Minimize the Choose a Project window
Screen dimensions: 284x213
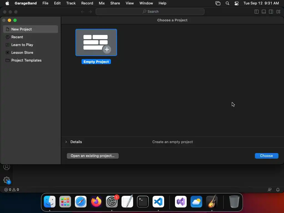click(x=9, y=20)
